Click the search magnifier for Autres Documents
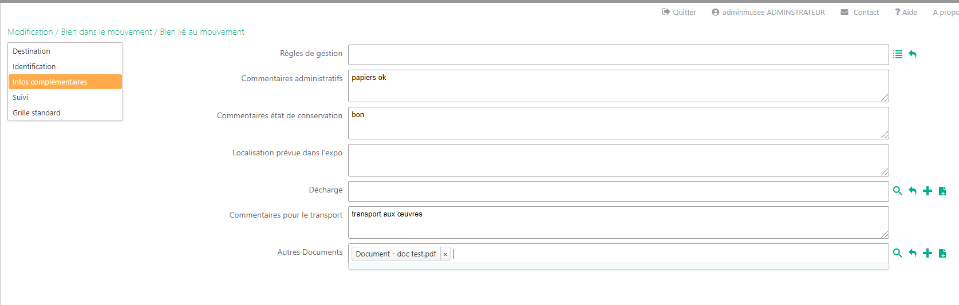 pos(898,253)
